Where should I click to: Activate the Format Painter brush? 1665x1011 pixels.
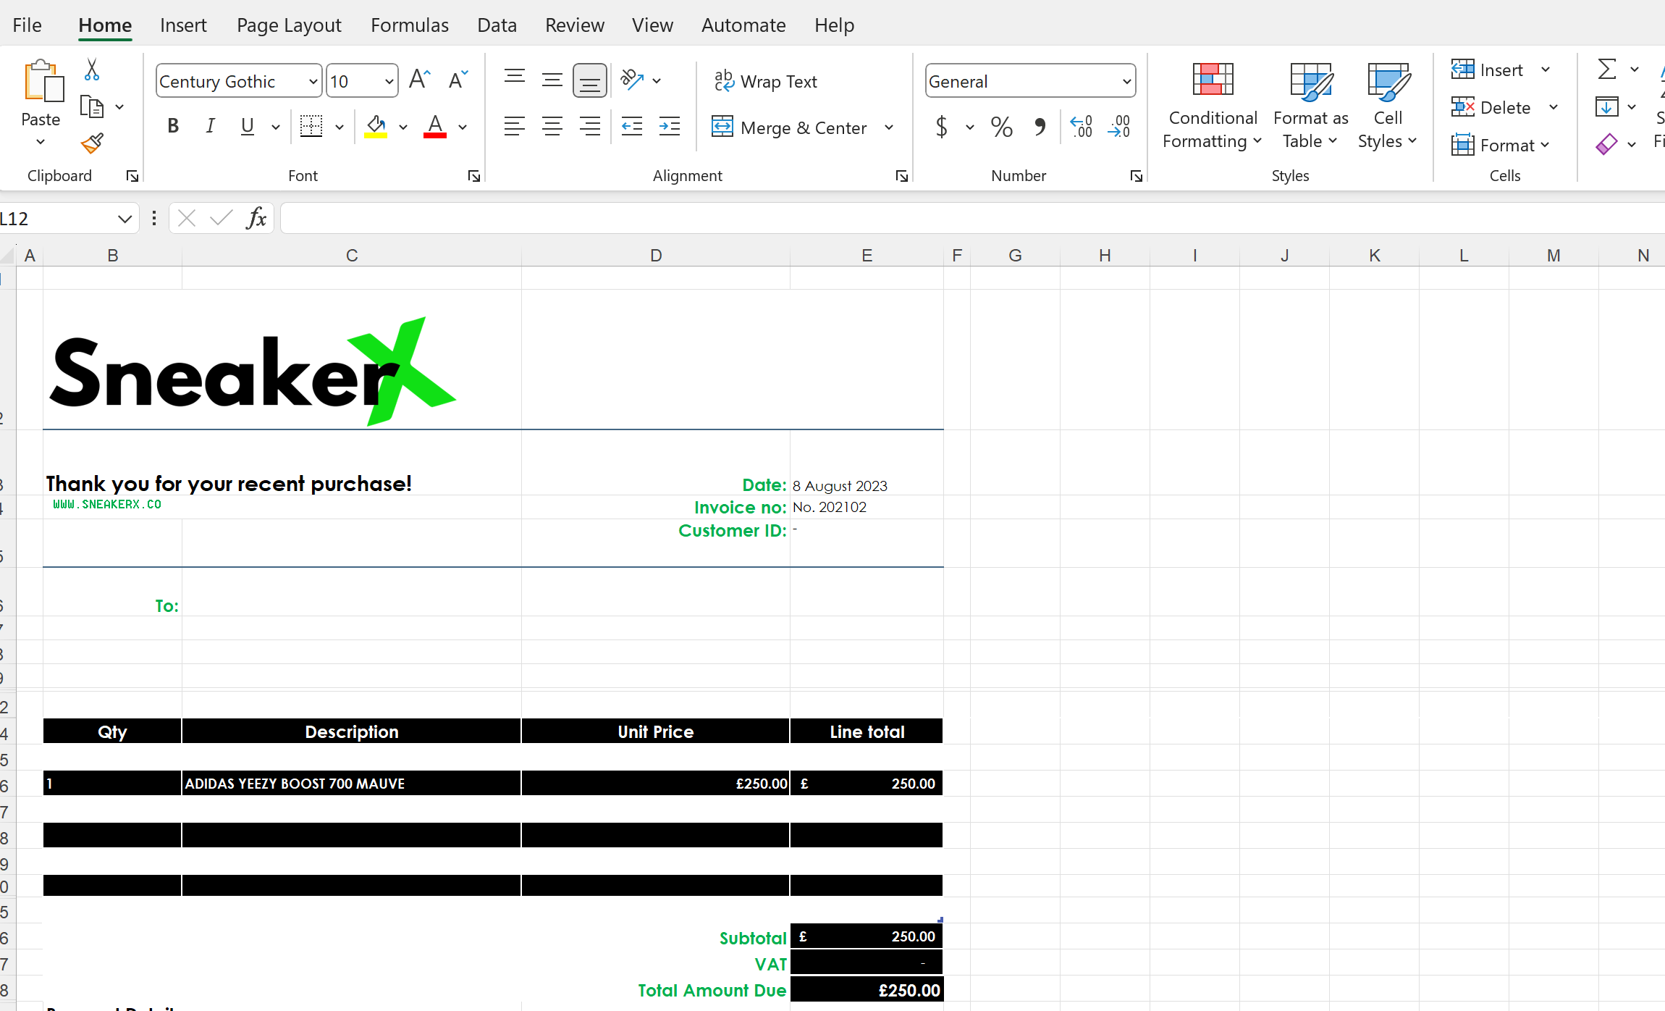[92, 143]
